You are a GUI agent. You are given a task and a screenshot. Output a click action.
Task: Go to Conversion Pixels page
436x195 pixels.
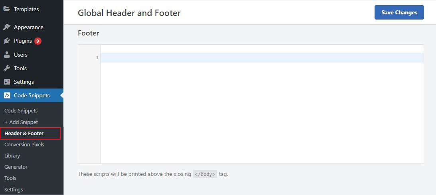[24, 144]
